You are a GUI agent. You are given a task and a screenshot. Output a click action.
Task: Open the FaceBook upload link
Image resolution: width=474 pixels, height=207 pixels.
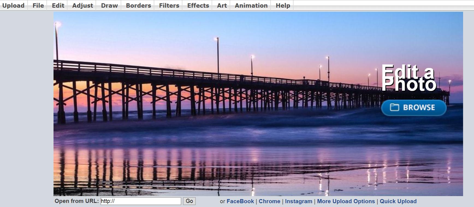(240, 201)
